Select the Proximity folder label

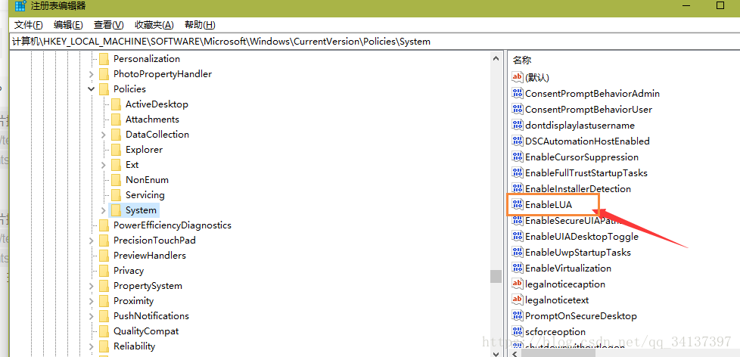coord(134,301)
